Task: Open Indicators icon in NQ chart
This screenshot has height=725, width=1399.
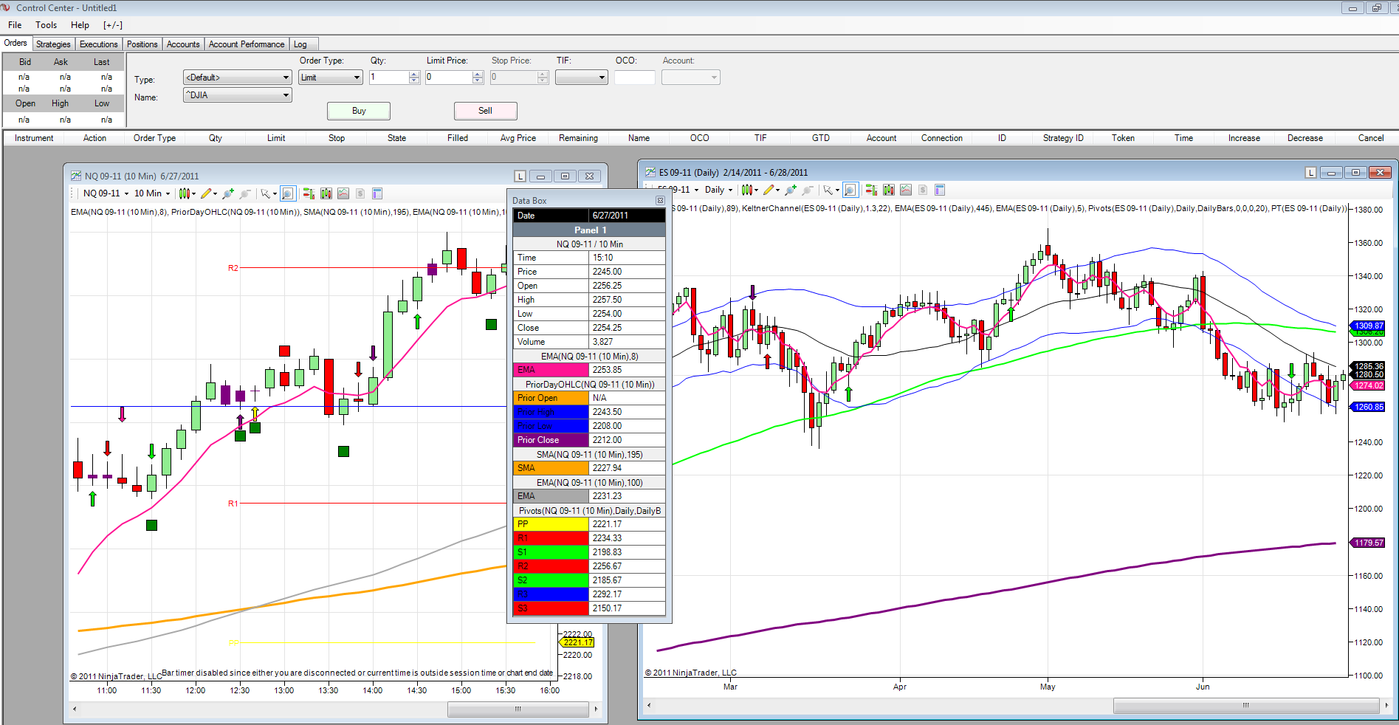Action: click(343, 193)
